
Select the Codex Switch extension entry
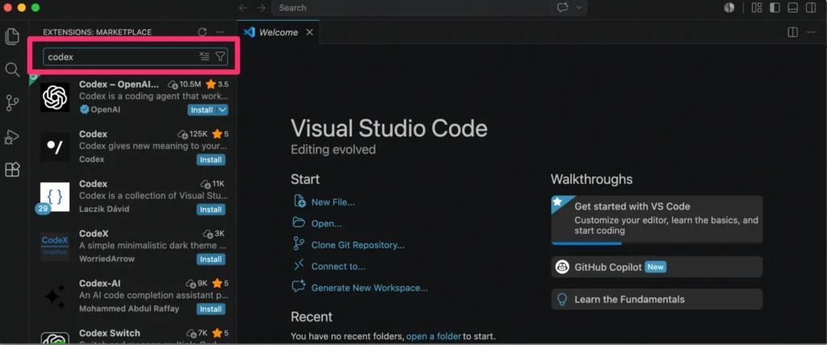133,335
